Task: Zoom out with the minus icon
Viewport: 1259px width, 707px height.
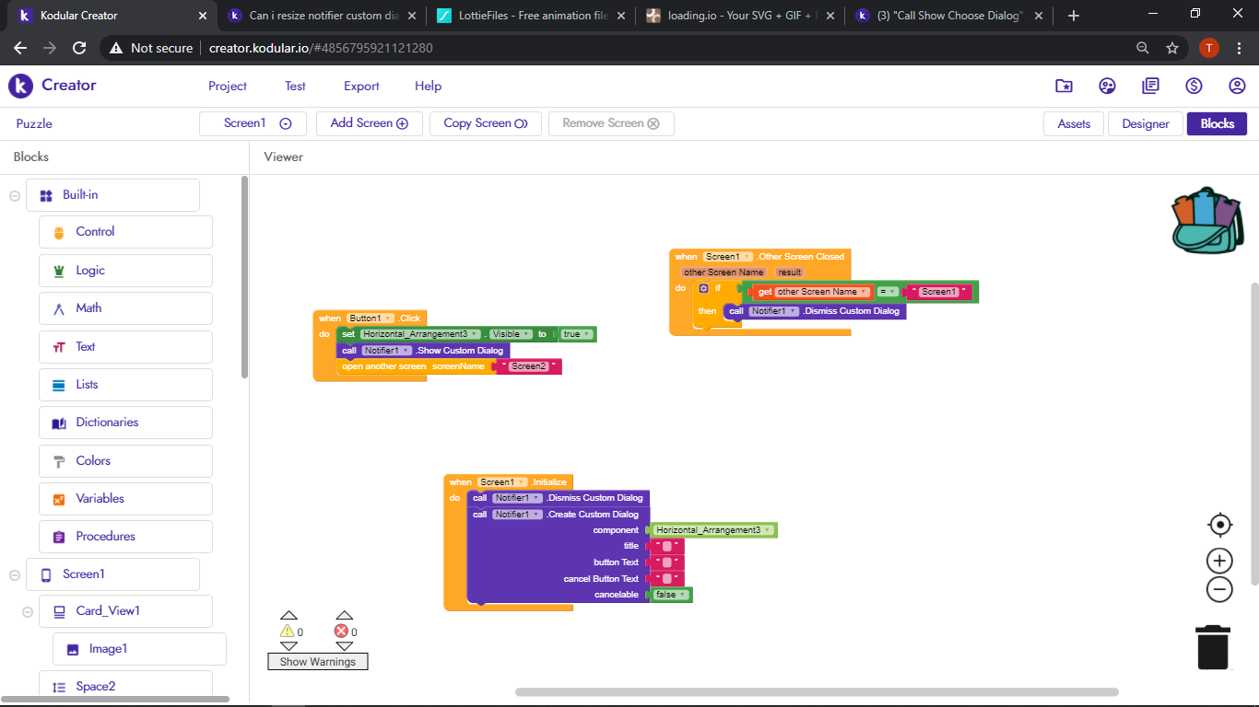Action: [x=1219, y=590]
